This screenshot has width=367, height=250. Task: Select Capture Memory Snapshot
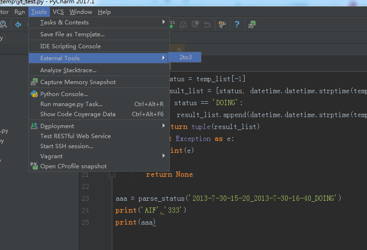[x=99, y=82]
